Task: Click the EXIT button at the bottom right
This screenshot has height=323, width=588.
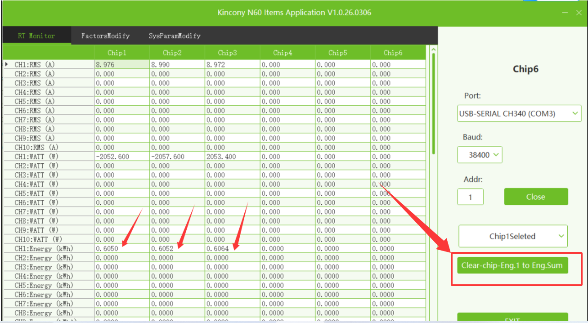Action: coord(512,319)
